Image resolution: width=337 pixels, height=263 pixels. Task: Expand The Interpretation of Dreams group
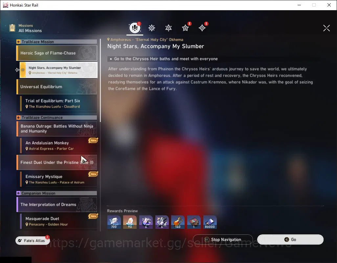pos(57,204)
